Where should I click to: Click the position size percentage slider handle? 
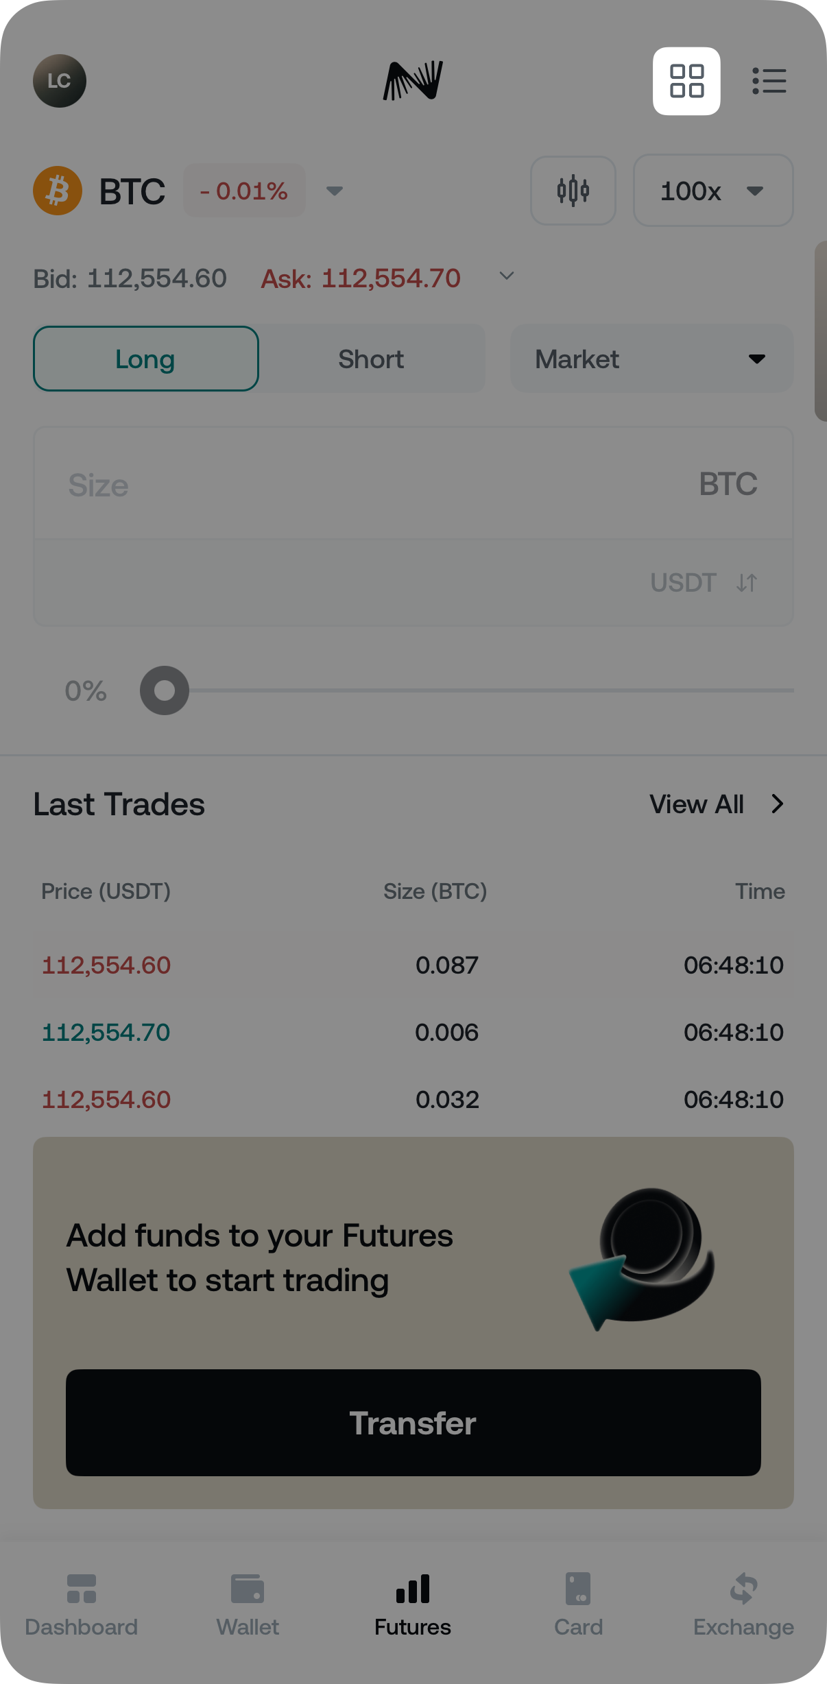click(165, 690)
